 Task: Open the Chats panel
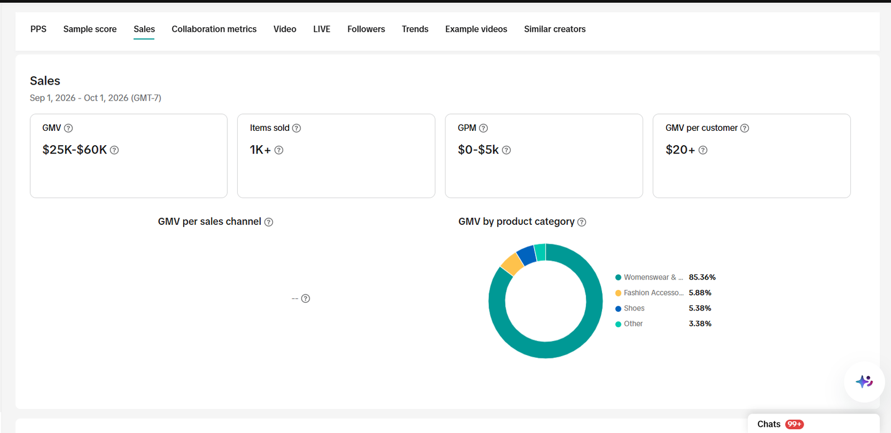pos(813,424)
